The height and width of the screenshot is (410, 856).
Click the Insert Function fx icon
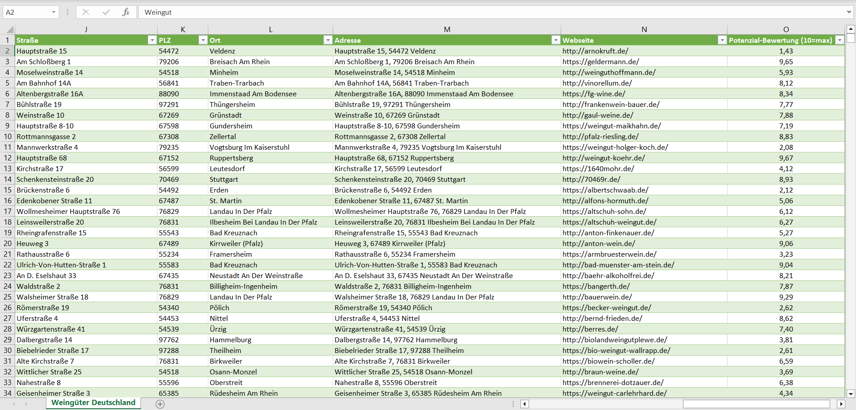coord(126,12)
